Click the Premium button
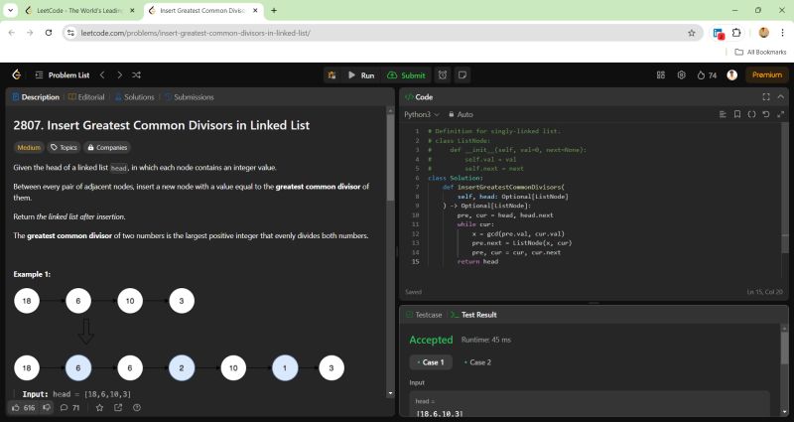The image size is (794, 422). pyautogui.click(x=766, y=74)
